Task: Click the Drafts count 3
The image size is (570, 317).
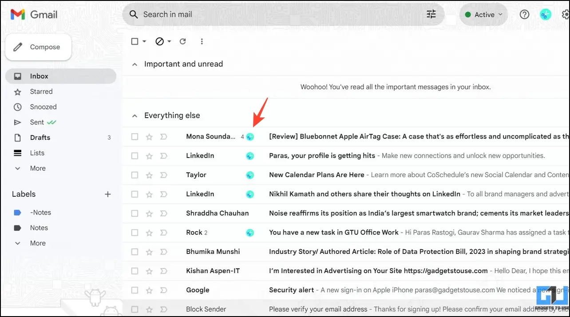Action: (x=109, y=138)
